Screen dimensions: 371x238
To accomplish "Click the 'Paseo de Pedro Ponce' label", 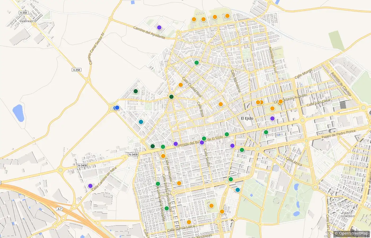I will click(x=339, y=134).
